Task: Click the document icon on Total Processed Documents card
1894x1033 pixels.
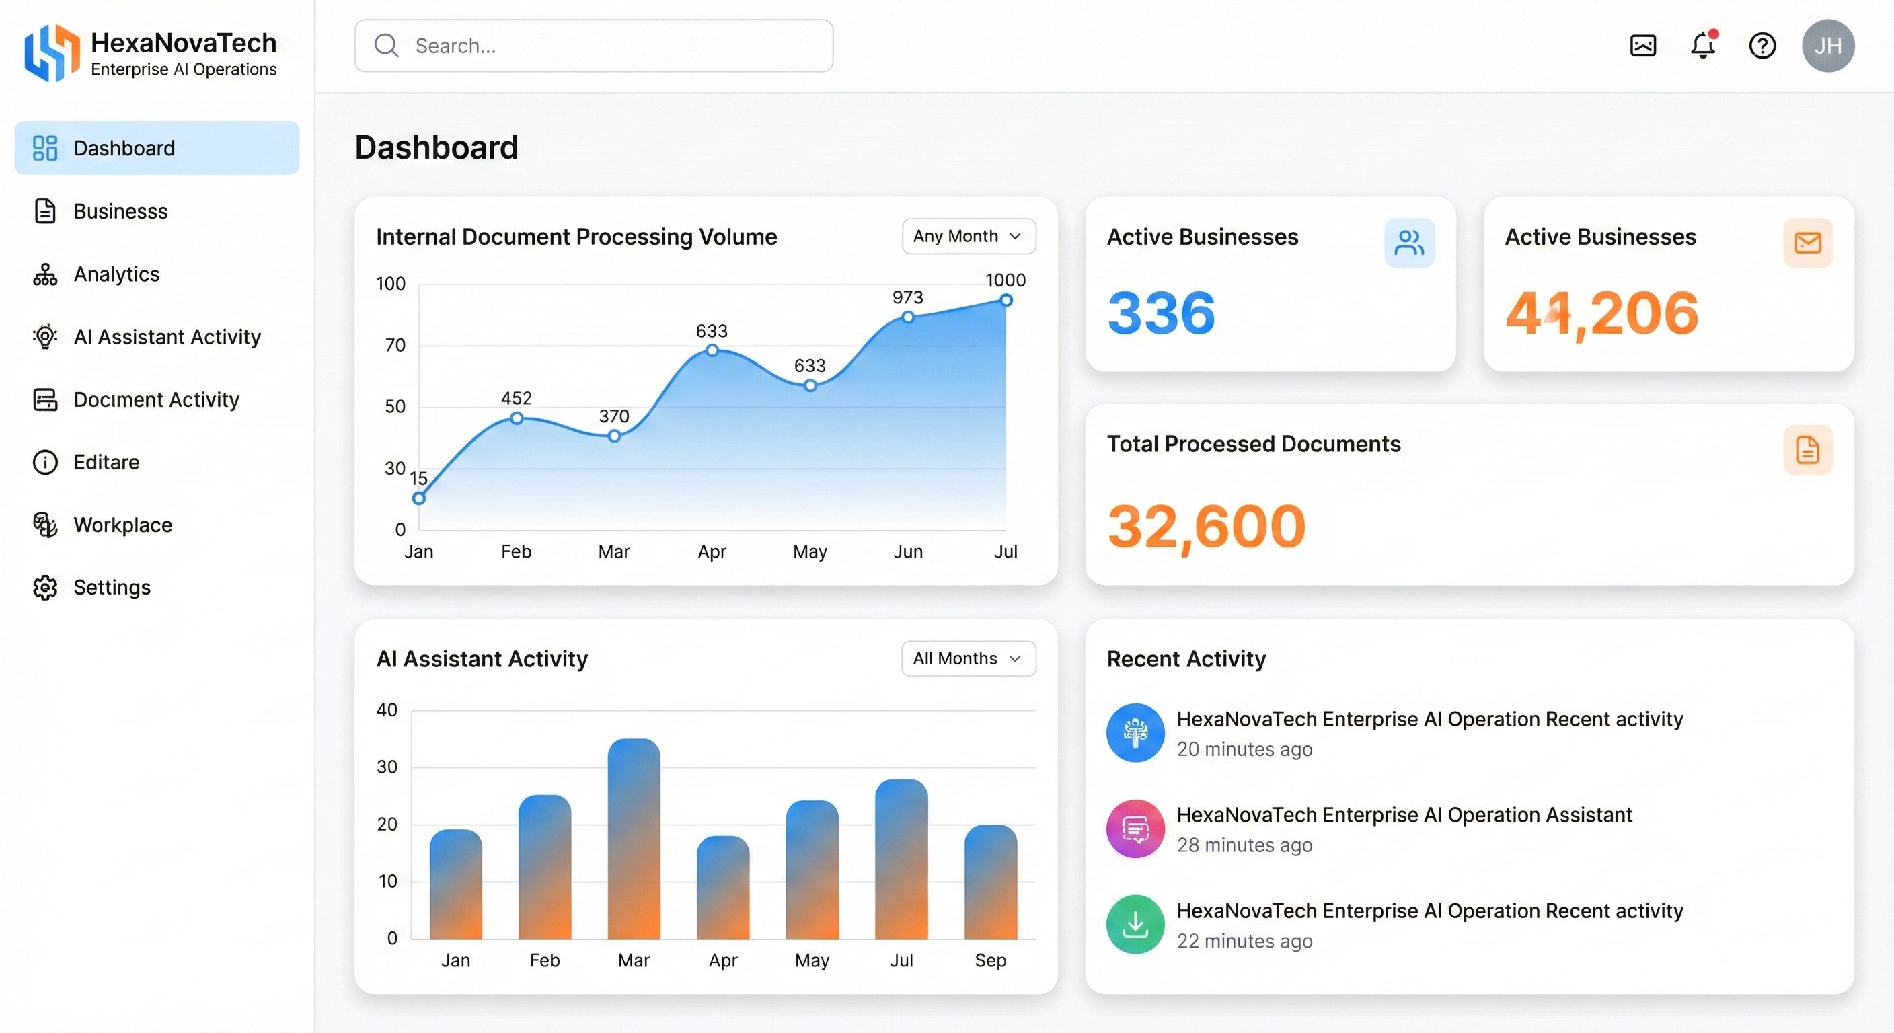Action: [1809, 451]
